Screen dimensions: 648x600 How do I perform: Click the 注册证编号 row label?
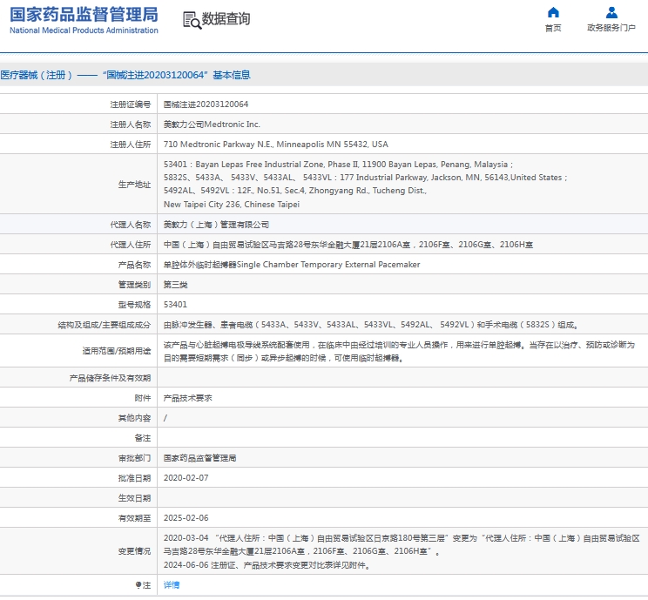(x=131, y=104)
